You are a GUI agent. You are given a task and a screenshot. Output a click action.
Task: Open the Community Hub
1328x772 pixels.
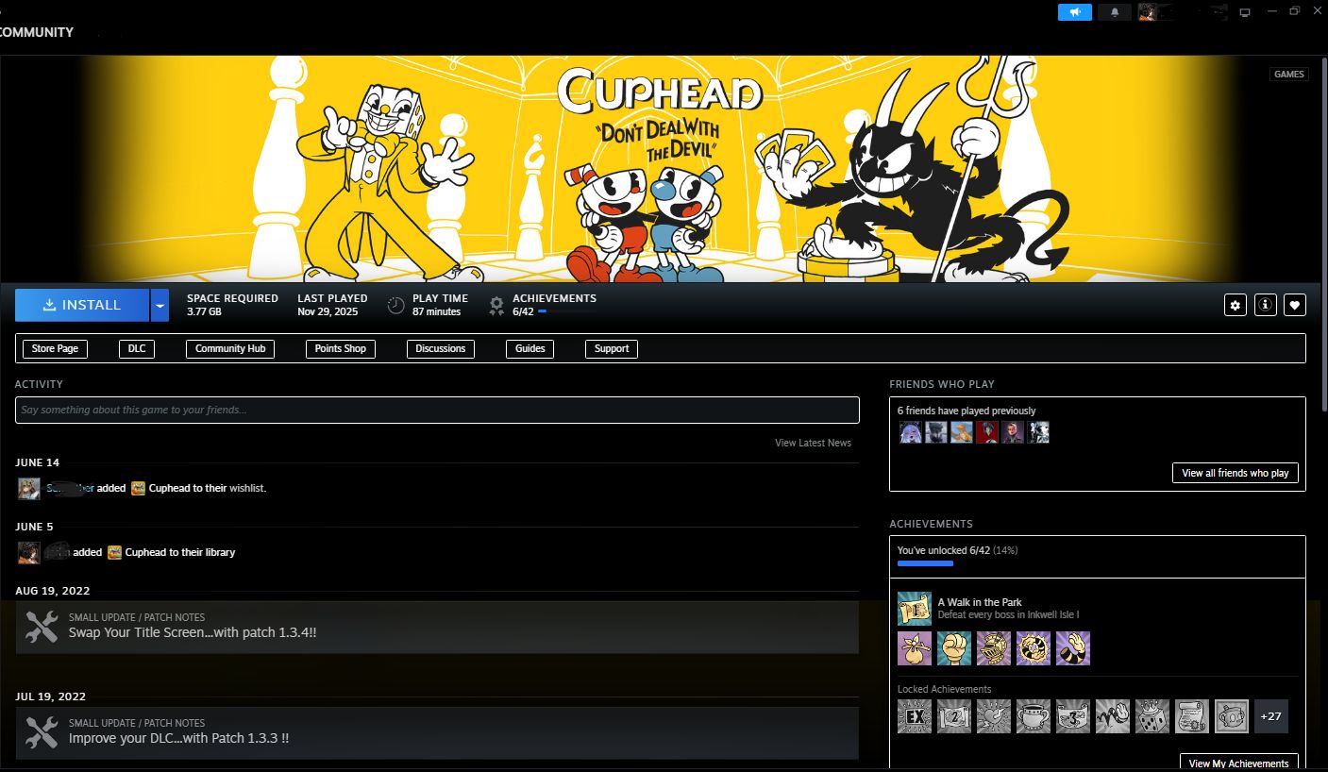click(x=230, y=348)
